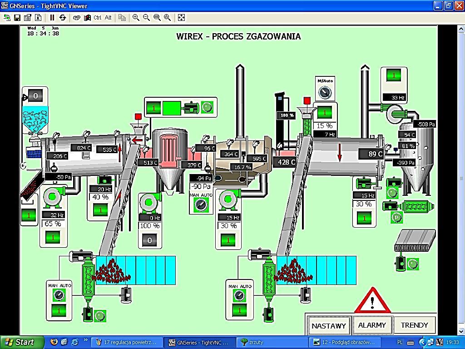
Task: Click the -508 Pa pressure readout
Action: tap(424, 124)
